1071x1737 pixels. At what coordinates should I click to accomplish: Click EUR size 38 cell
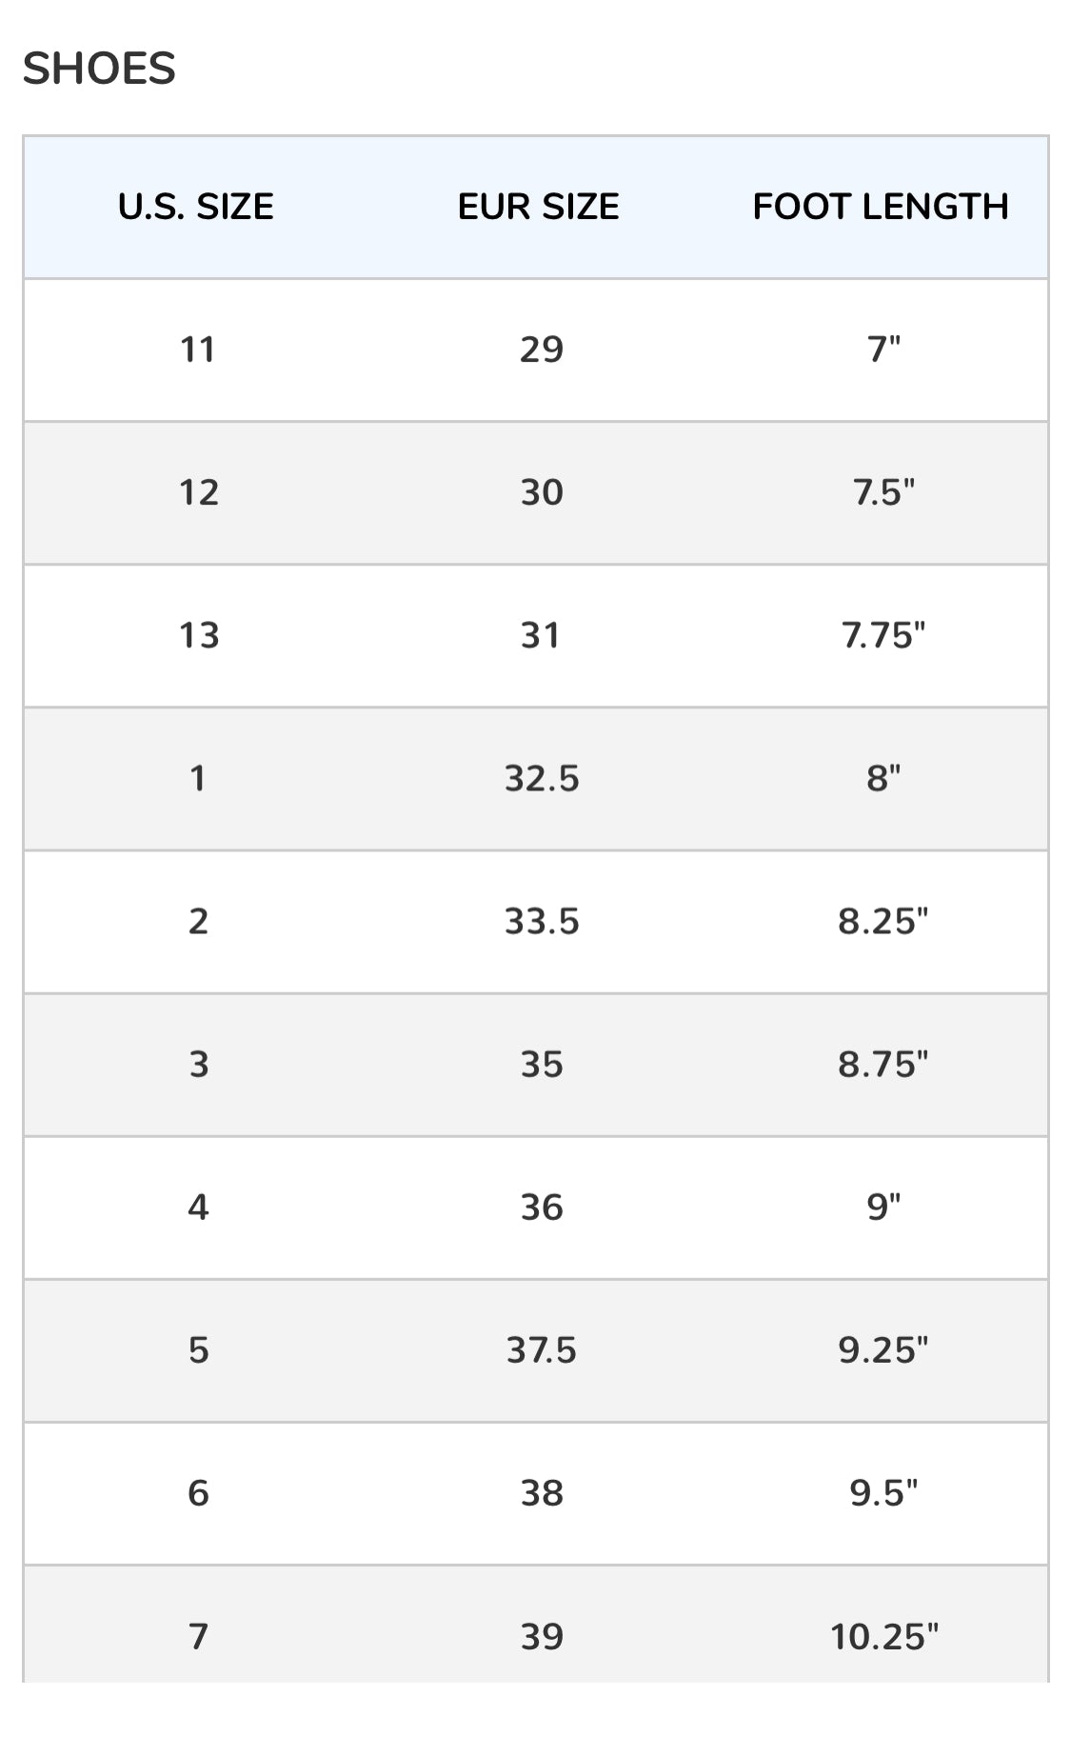[539, 1492]
